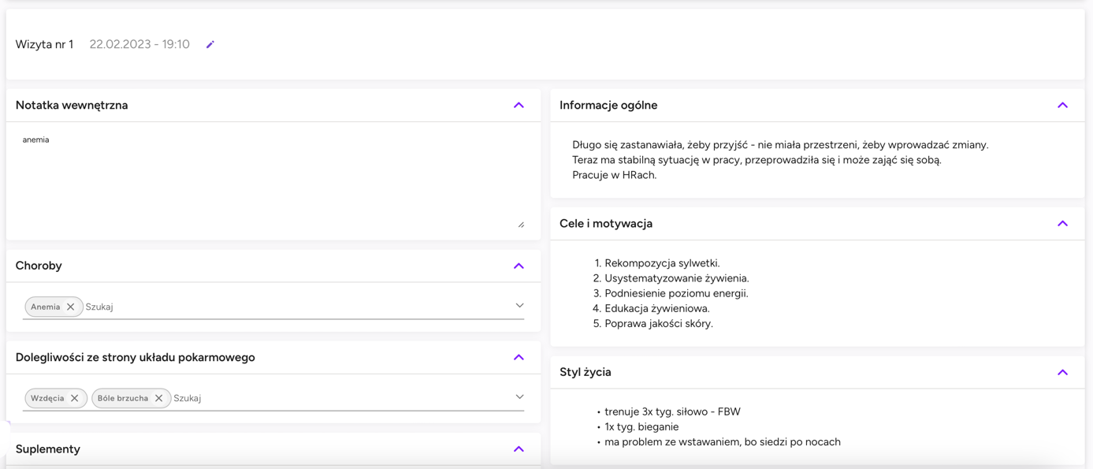Collapse the Informacje ogólne section
Image resolution: width=1093 pixels, height=469 pixels.
click(x=1062, y=105)
